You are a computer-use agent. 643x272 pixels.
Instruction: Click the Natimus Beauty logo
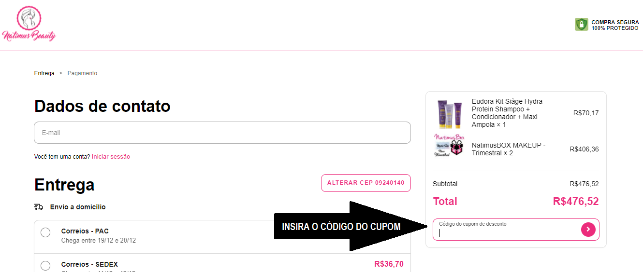click(x=29, y=24)
